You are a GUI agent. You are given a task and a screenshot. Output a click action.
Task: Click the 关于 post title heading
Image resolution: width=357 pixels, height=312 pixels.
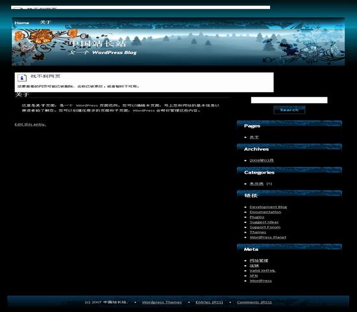[x=22, y=94]
